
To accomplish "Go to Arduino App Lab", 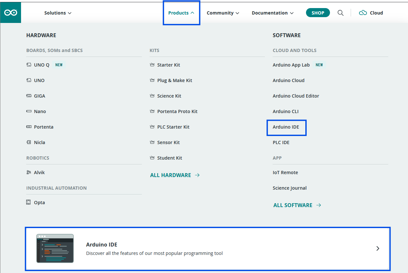I will pos(291,65).
